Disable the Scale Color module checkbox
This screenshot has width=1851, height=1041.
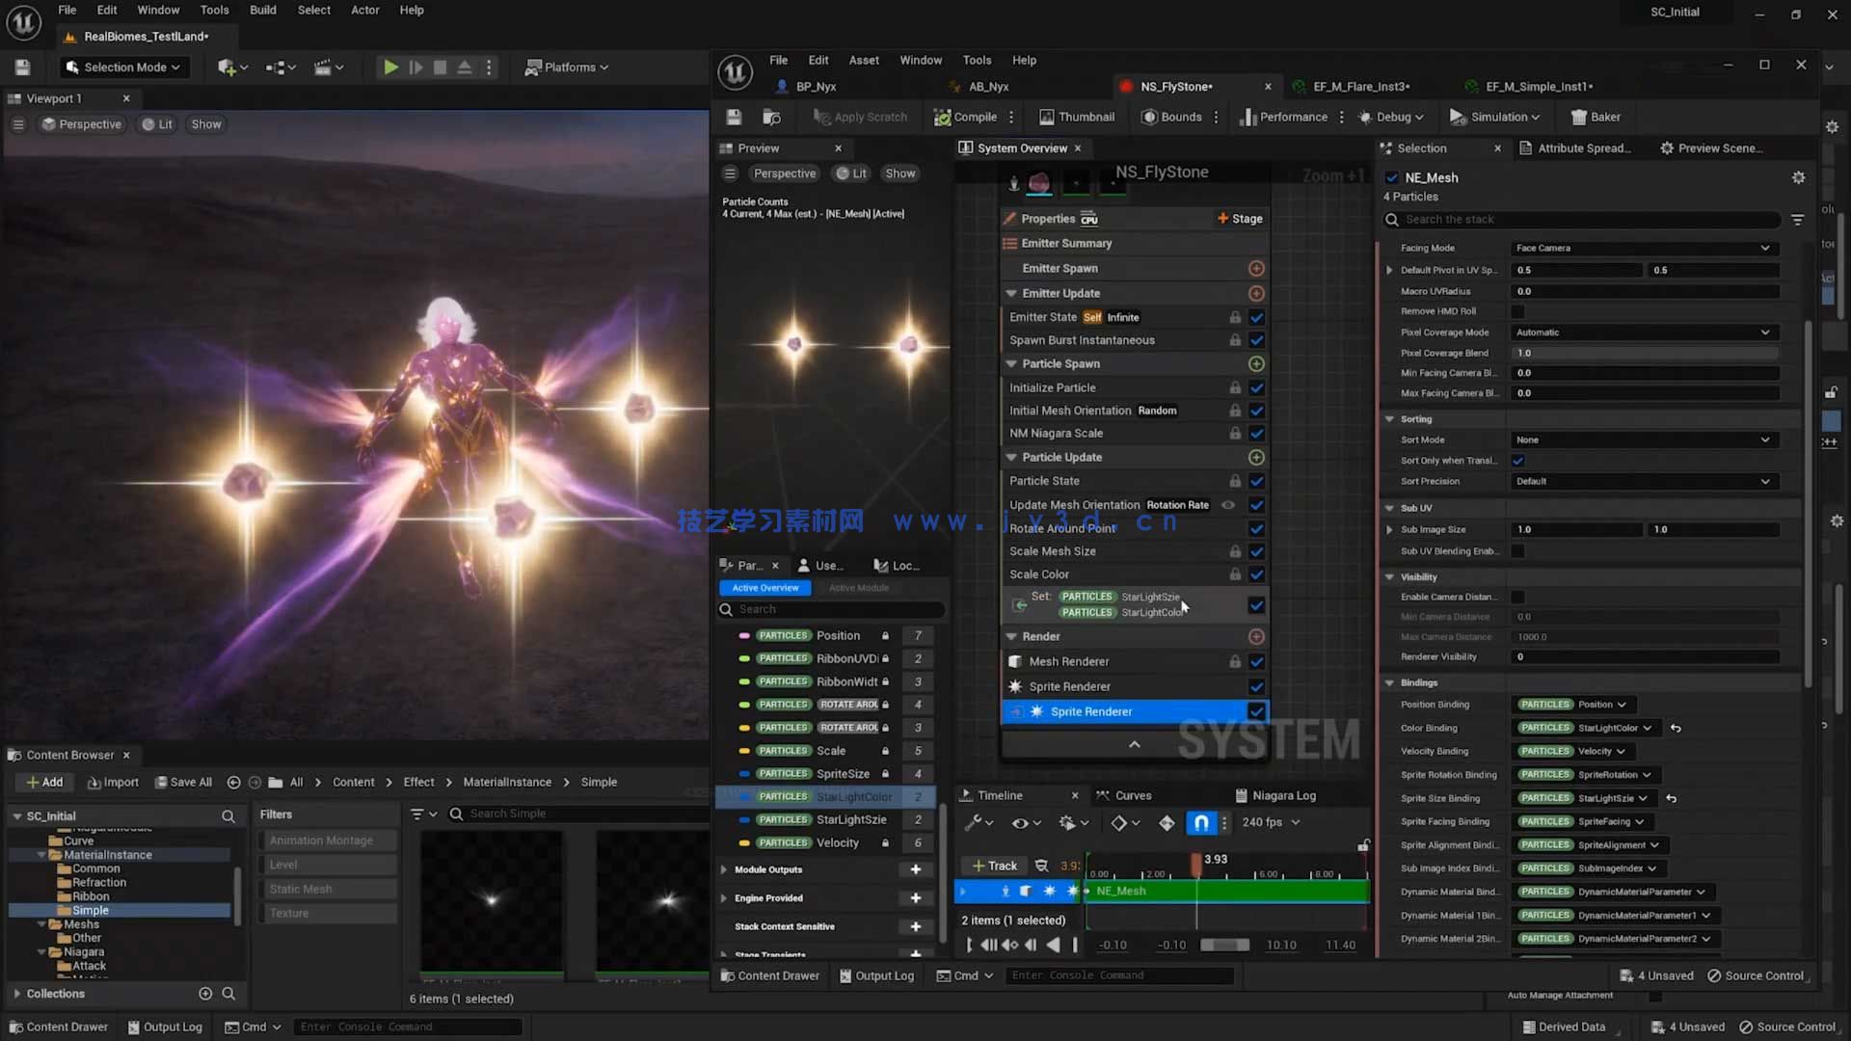[1256, 574]
